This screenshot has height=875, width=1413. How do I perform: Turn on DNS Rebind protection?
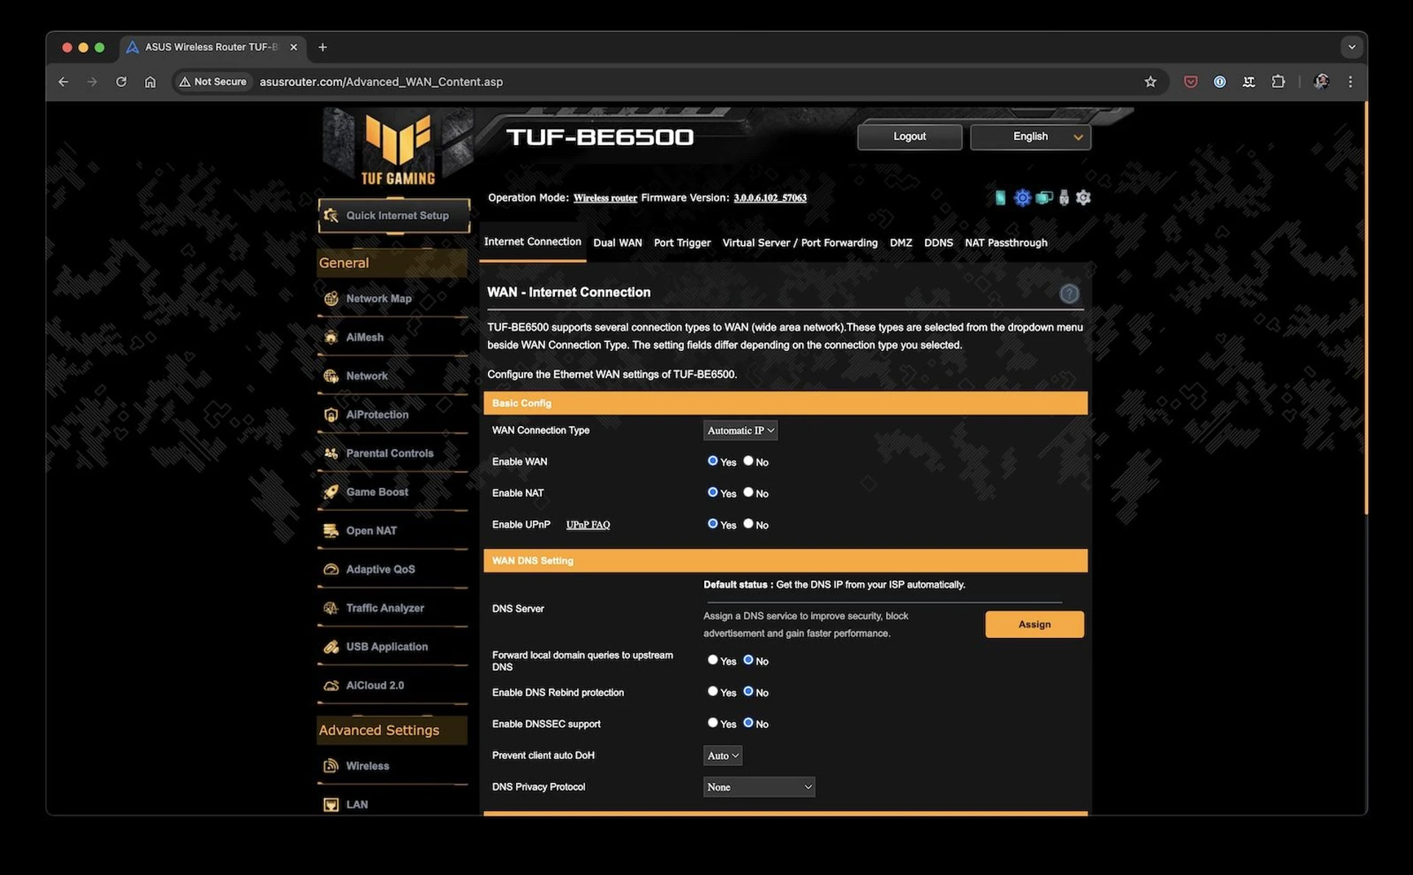pos(712,692)
